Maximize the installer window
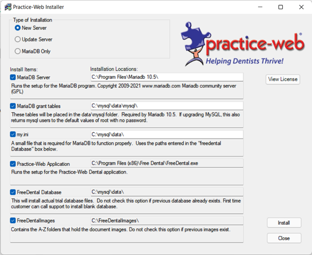Screen dimensions: 312x255 [281, 7]
